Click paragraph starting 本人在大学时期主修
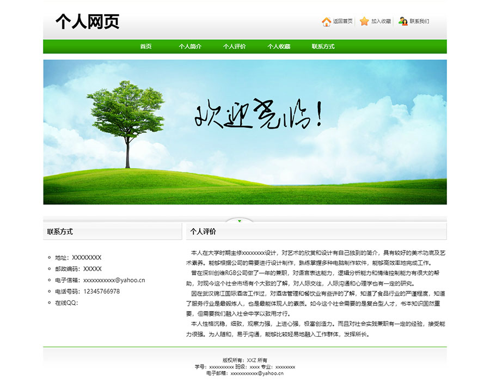The height and width of the screenshot is (383, 490). point(316,258)
